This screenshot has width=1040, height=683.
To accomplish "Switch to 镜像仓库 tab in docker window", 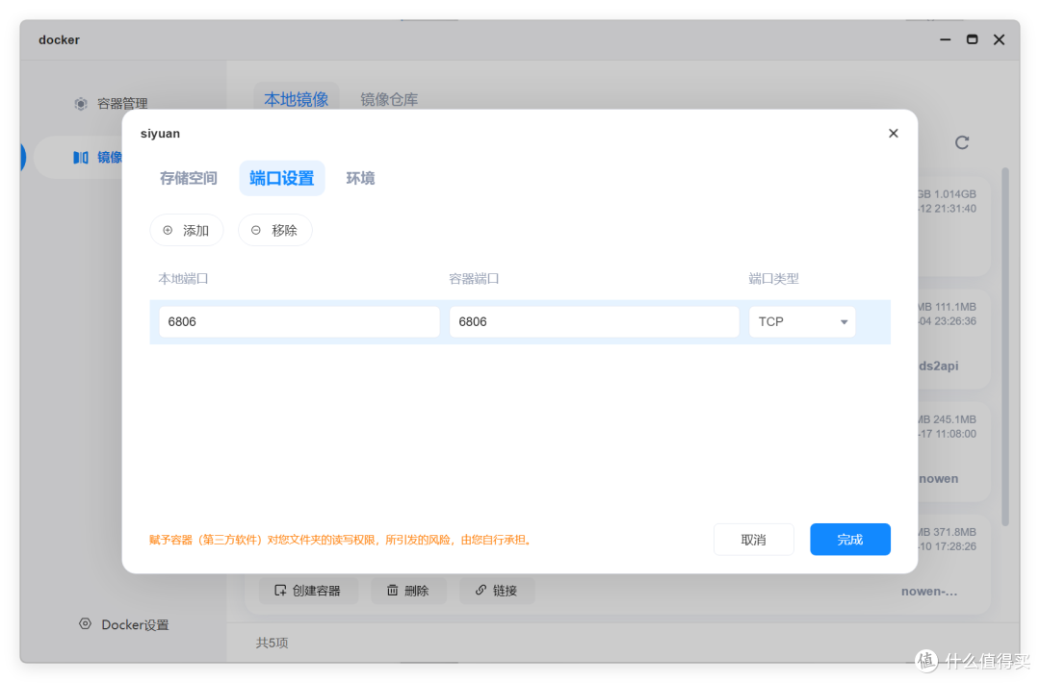I will 389,99.
